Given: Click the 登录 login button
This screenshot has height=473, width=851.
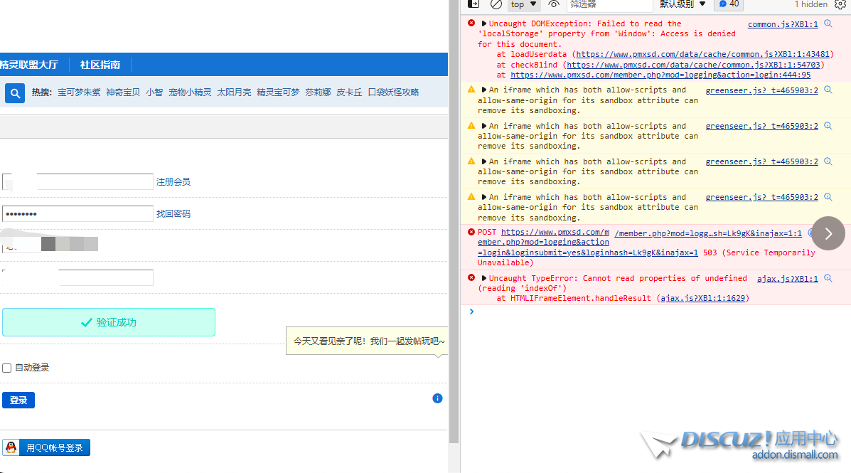Looking at the screenshot, I should click(18, 400).
